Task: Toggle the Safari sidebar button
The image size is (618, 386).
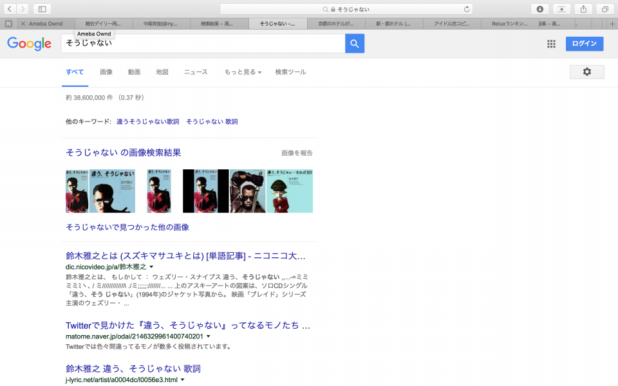Action: point(42,9)
